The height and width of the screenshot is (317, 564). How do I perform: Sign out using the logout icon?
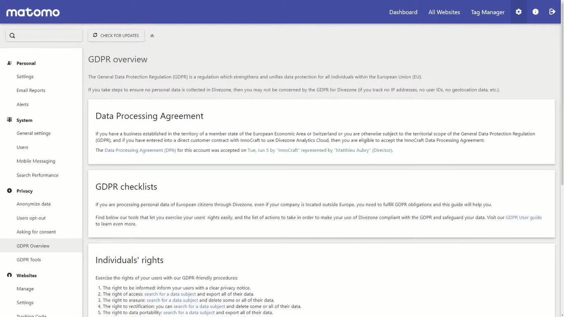[552, 12]
